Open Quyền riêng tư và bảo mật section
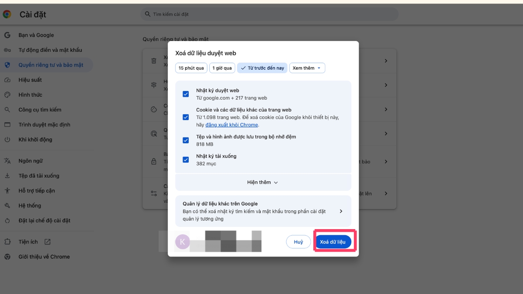Image resolution: width=523 pixels, height=294 pixels. click(x=46, y=65)
